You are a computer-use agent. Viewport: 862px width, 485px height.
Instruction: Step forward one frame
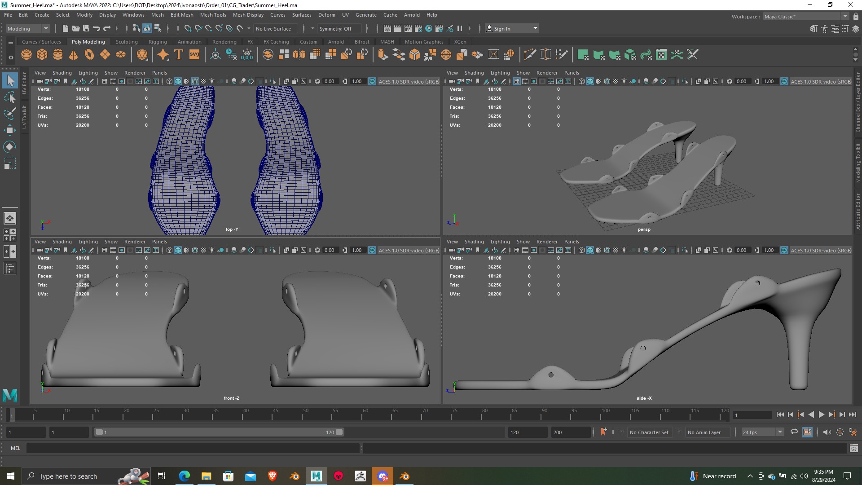click(x=842, y=414)
